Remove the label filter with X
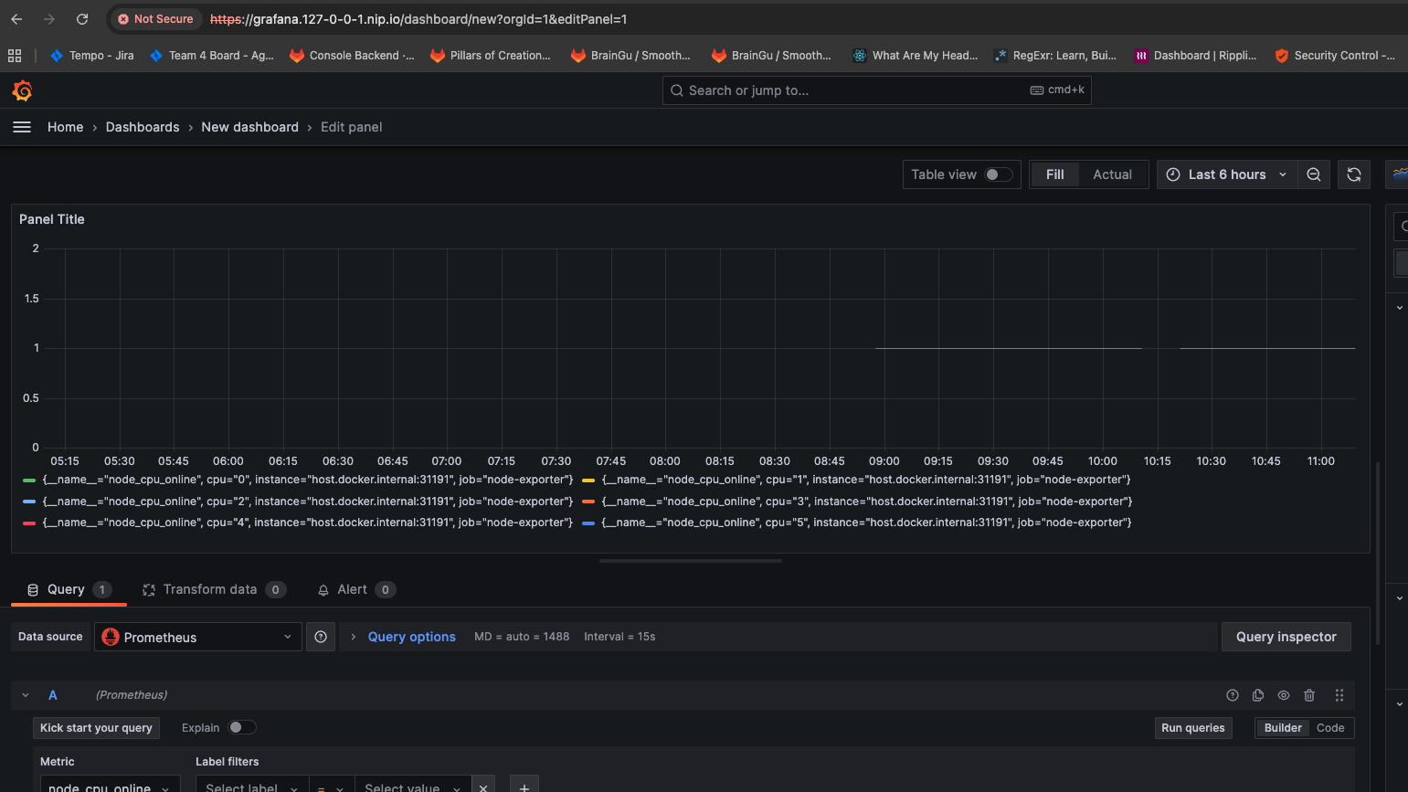The width and height of the screenshot is (1408, 792). pos(483,787)
